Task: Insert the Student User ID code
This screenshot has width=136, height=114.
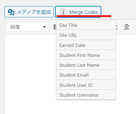Action: 86,85
